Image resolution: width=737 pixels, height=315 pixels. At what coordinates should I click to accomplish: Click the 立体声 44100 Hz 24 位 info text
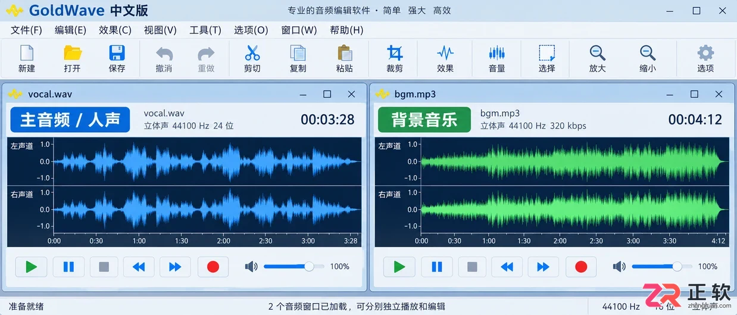click(x=189, y=126)
